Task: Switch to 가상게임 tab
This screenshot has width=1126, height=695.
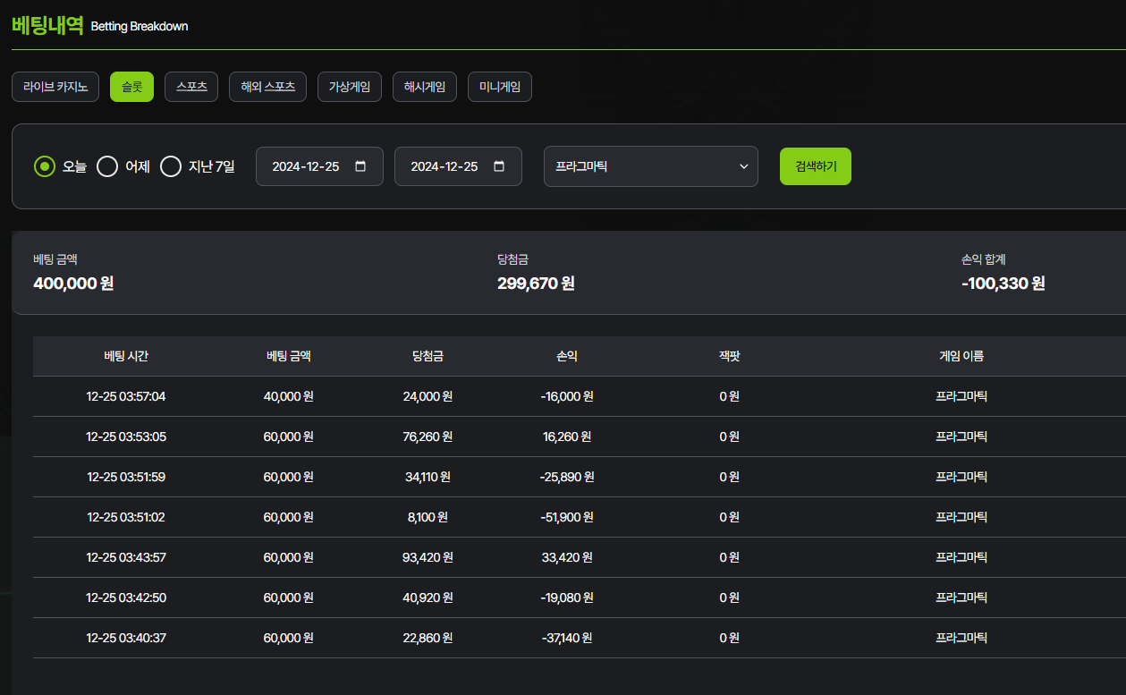Action: pos(350,87)
